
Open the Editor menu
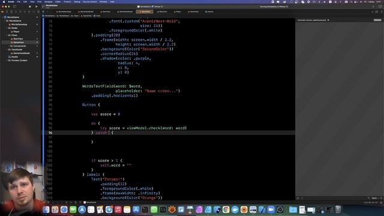(58, 2)
